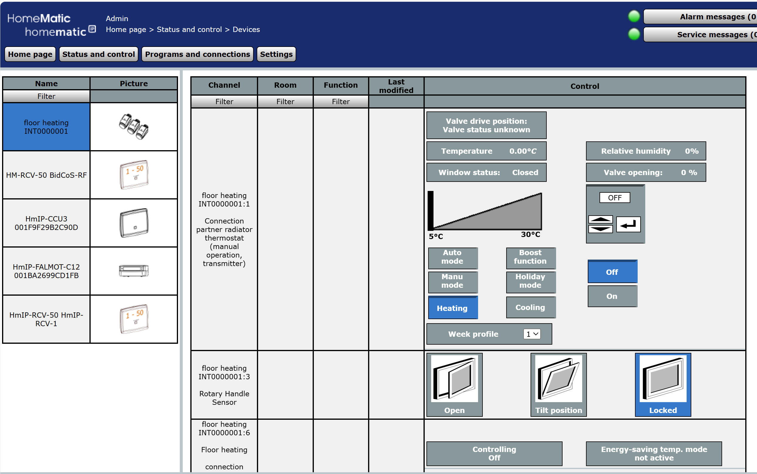
Task: Open the Week profile dropdown
Action: point(532,334)
